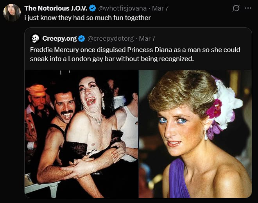
Task: Click verified badge beside The Notorious J.O.V.
Action: coord(92,8)
